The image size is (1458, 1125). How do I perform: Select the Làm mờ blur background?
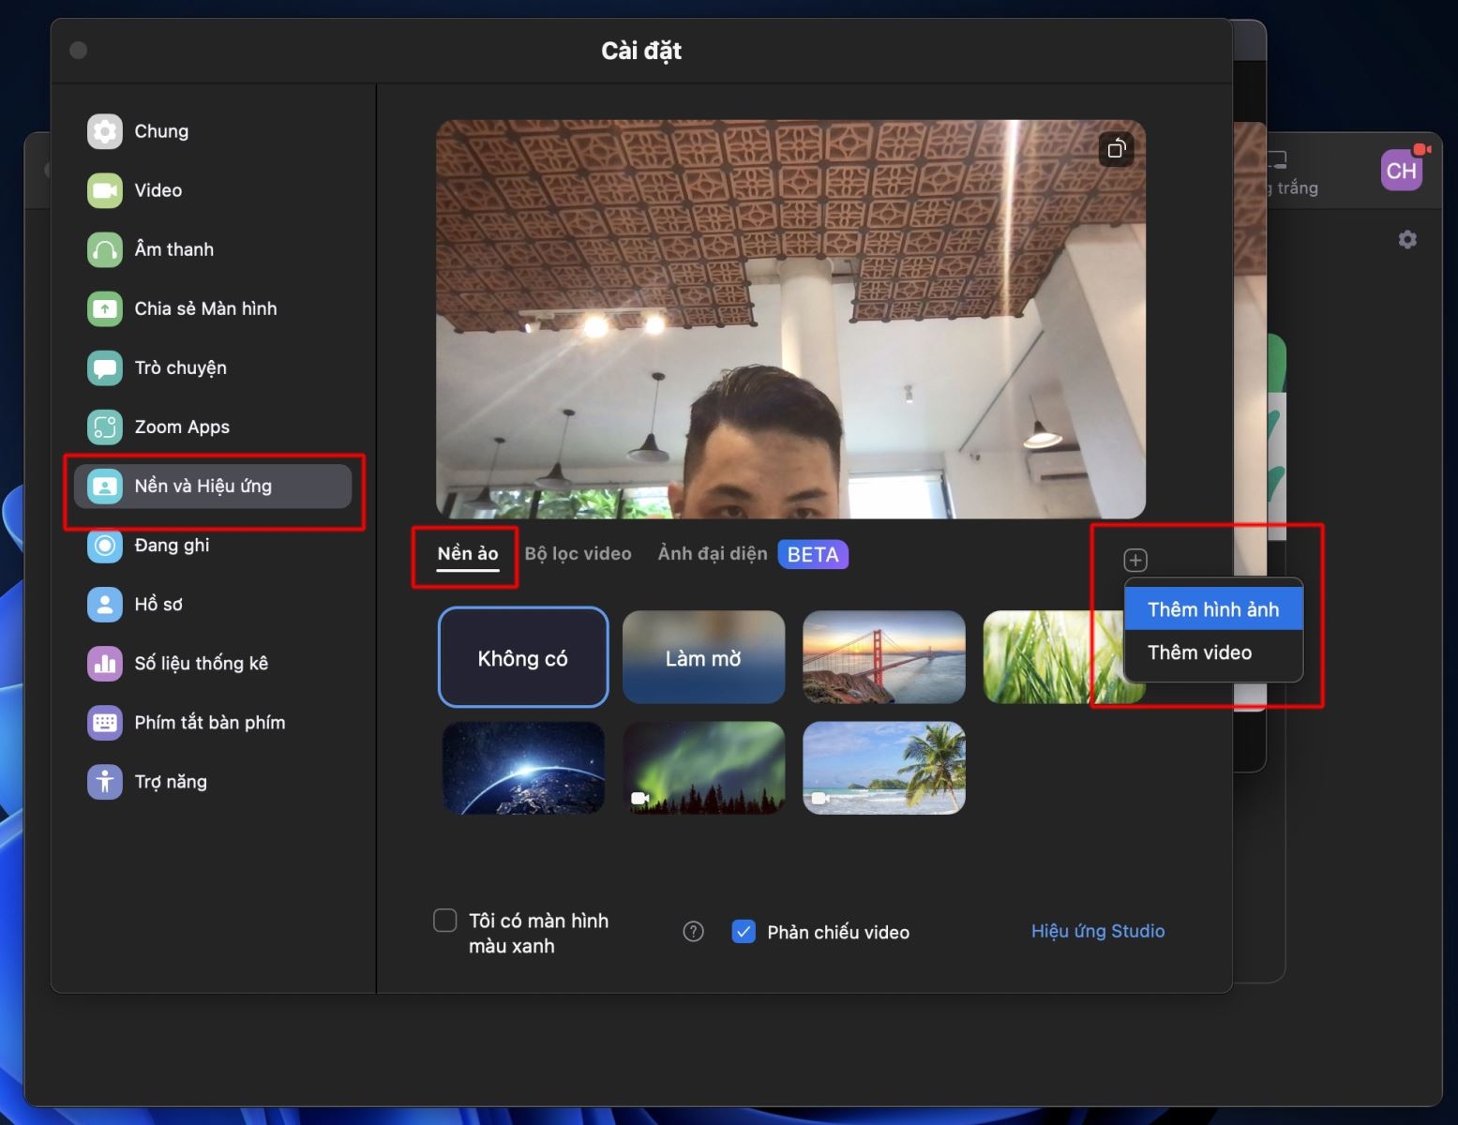click(x=702, y=657)
